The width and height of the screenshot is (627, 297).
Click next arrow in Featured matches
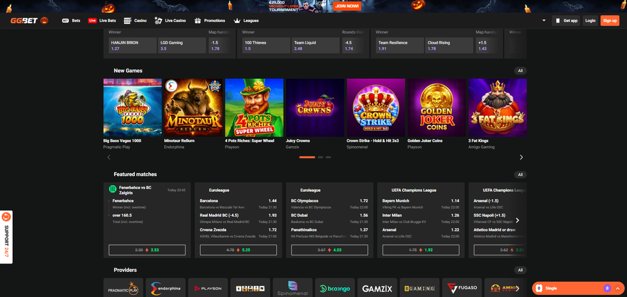coord(517,221)
